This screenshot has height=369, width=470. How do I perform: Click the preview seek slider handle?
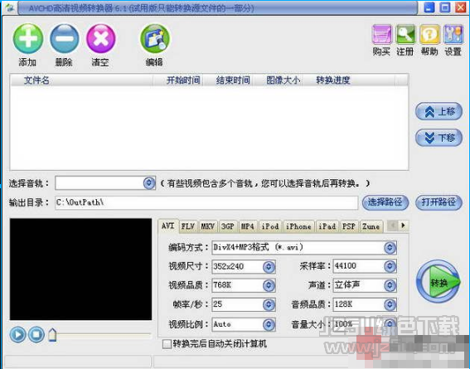pos(52,334)
